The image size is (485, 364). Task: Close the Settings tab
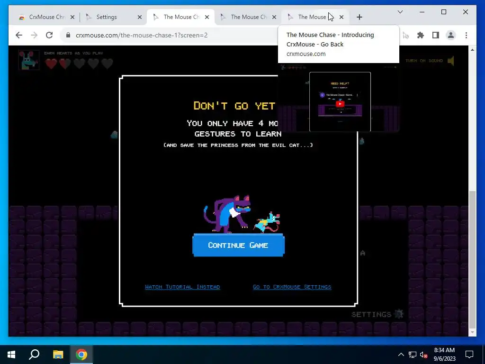pos(140,17)
